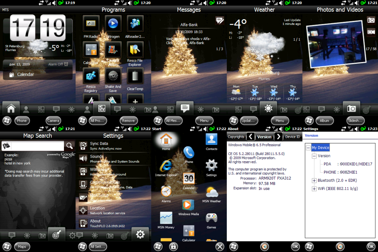Click the Start Windows logo on Home screen
This screenshot has height=252, width=378.
tap(7, 120)
